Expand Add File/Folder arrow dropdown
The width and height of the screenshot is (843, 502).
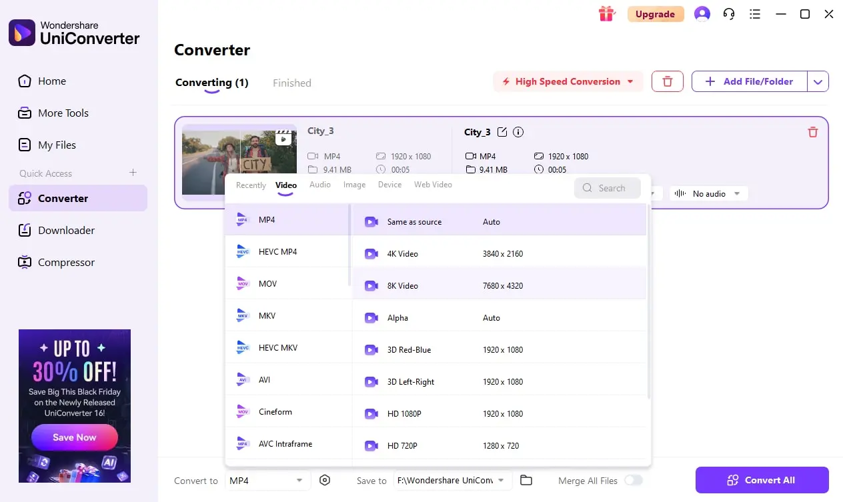tap(818, 81)
